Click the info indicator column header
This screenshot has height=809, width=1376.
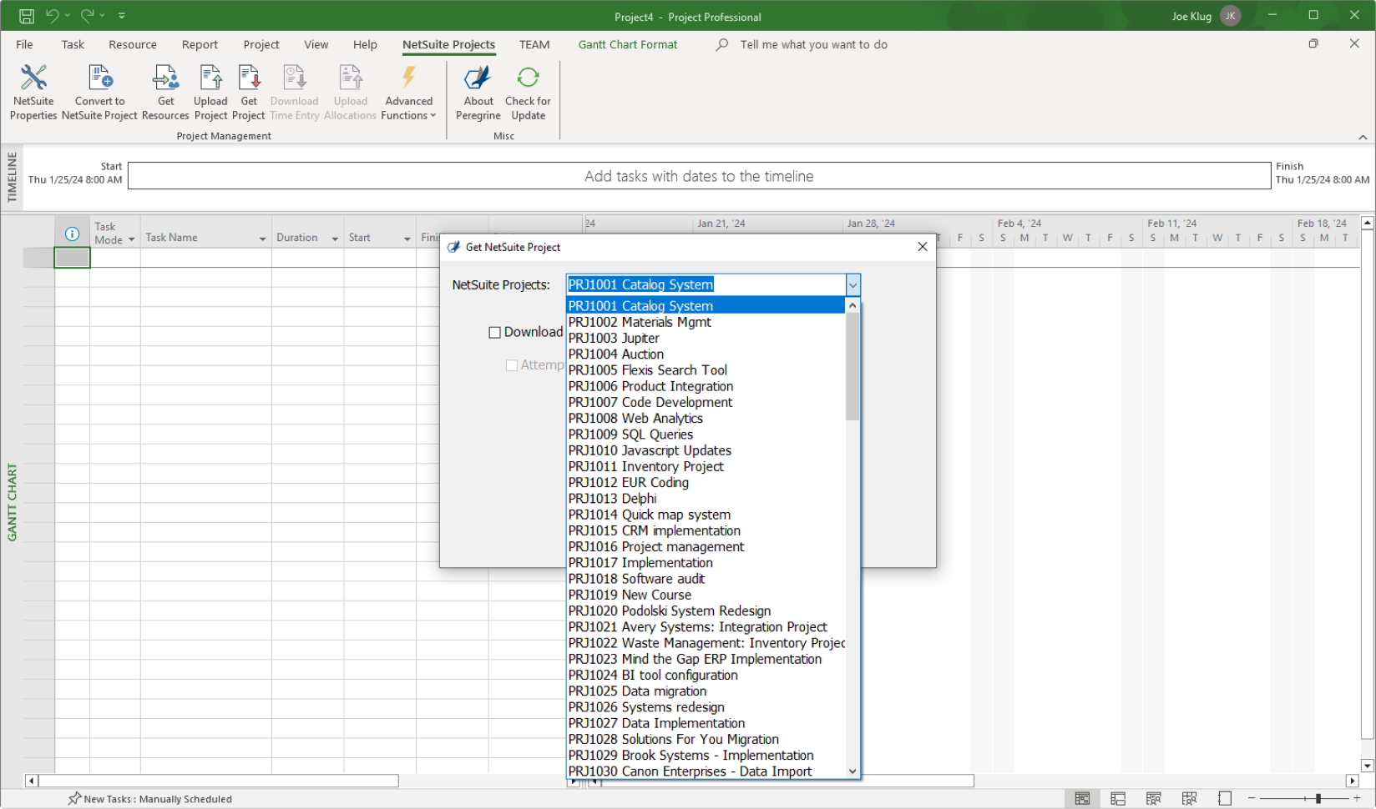point(72,234)
